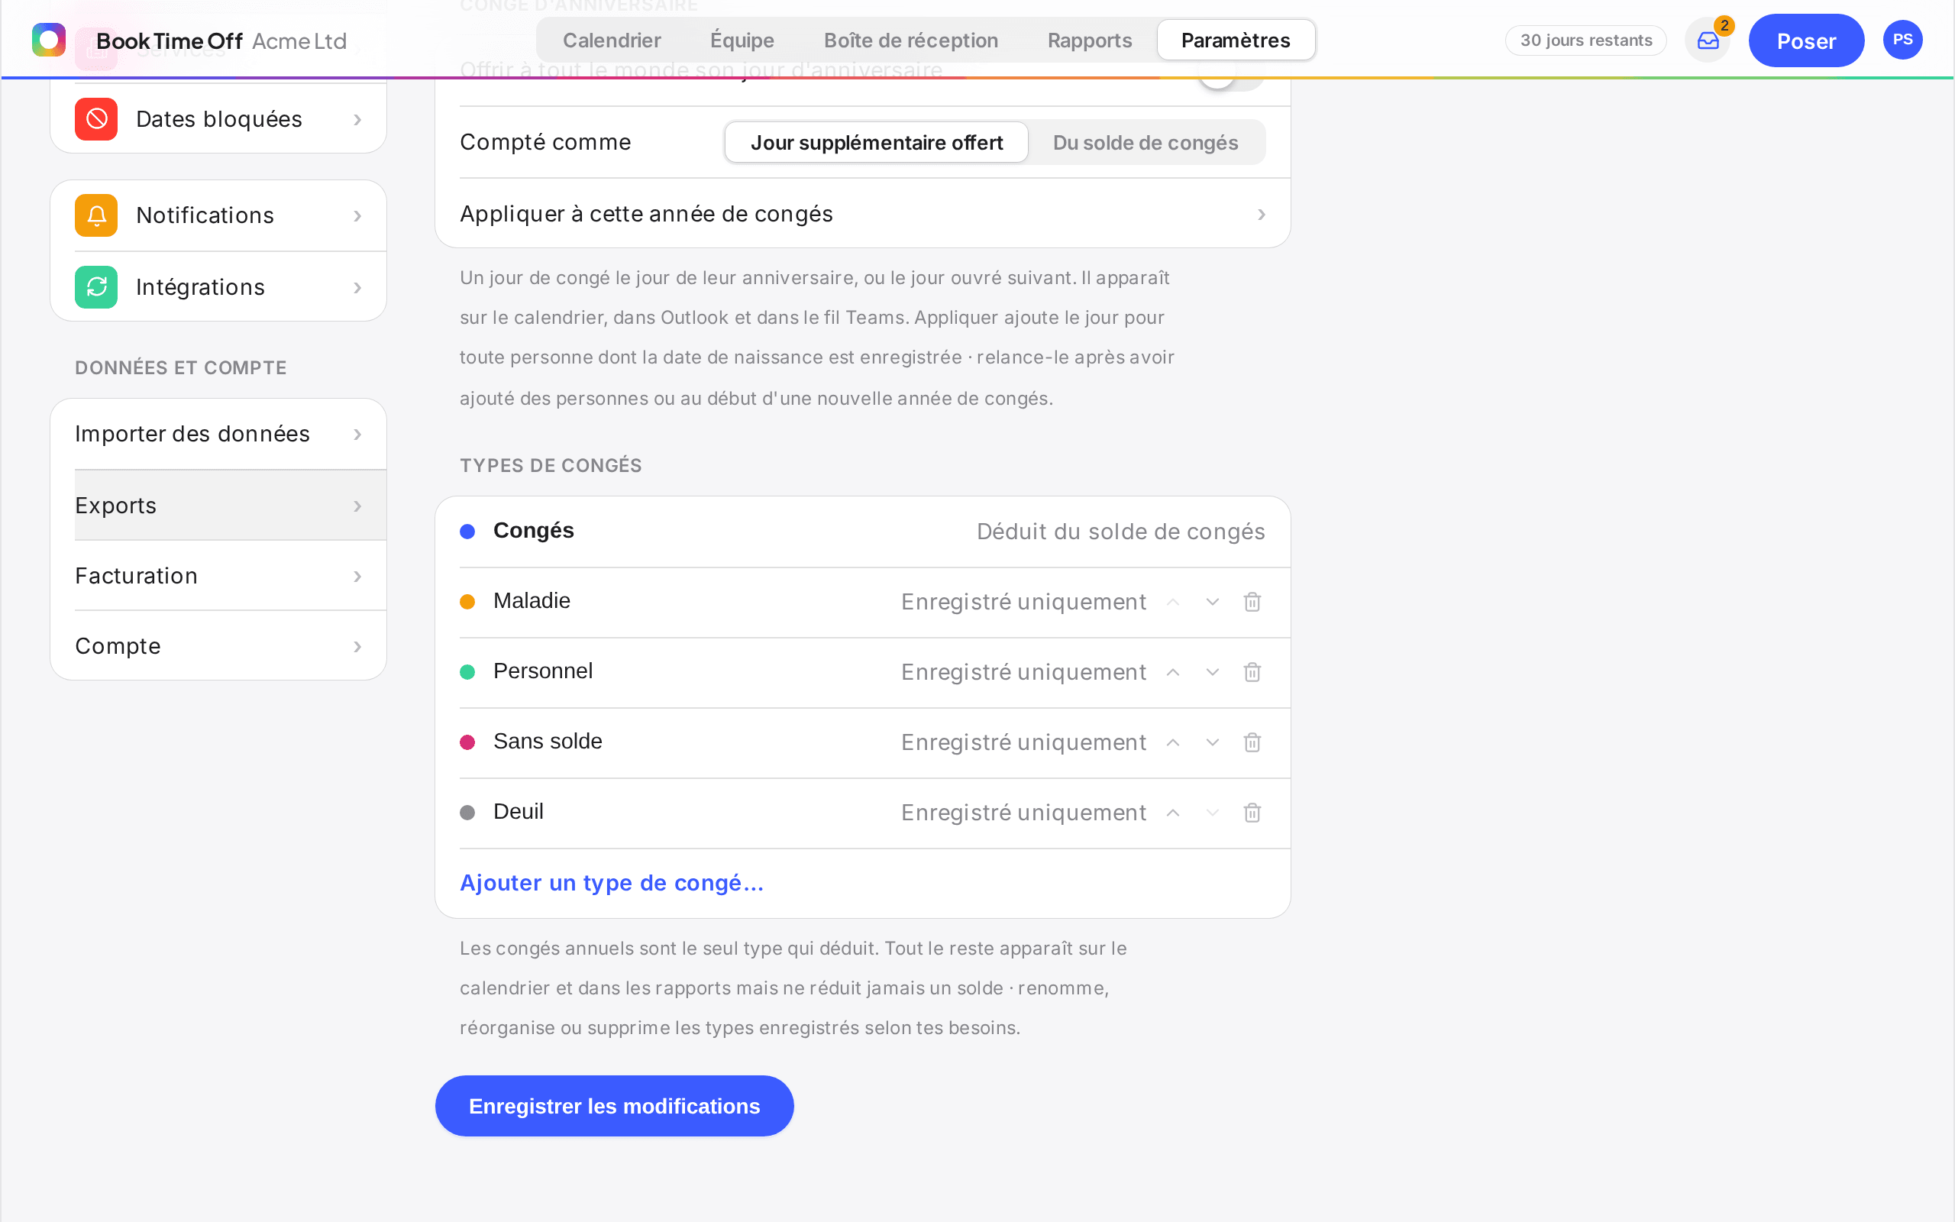The width and height of the screenshot is (1955, 1222).
Task: Click the Maladie leave type name
Action: pos(532,600)
